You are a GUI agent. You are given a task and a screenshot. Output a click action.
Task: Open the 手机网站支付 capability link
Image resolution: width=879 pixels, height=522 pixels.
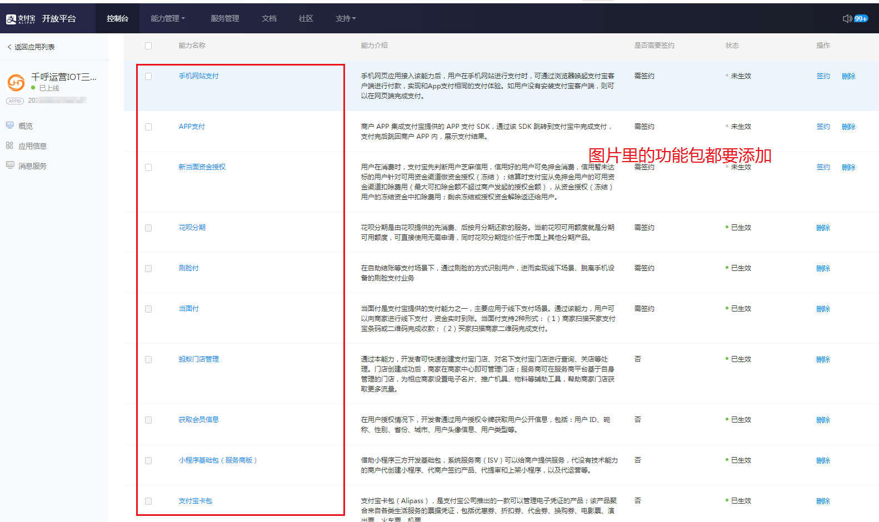[198, 76]
